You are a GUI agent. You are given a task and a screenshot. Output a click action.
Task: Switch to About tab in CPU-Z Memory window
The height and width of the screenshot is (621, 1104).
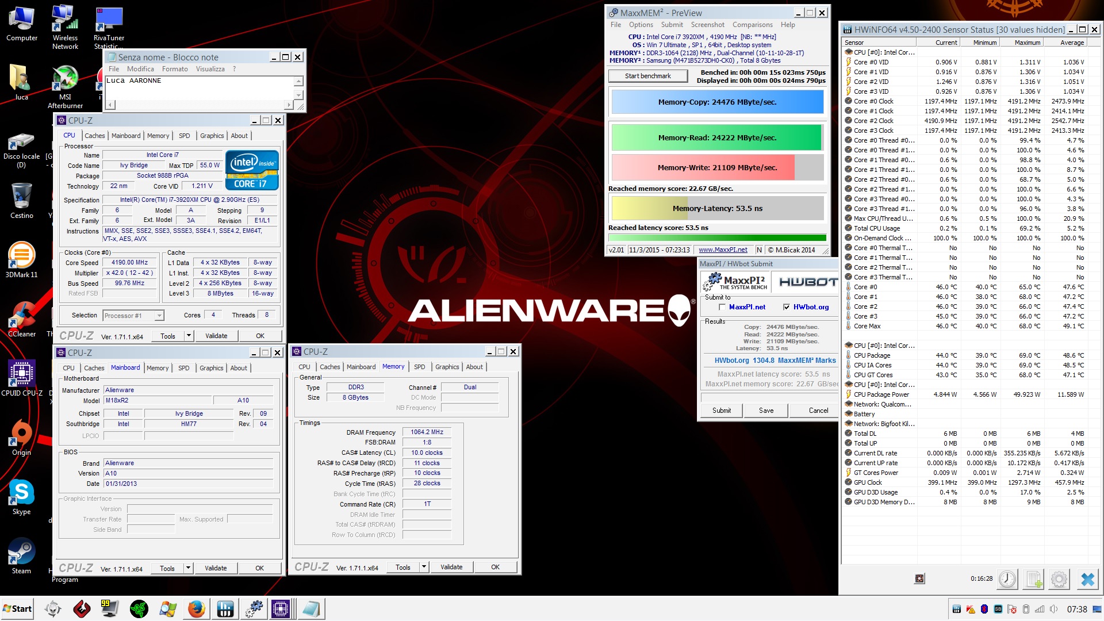[x=474, y=367]
